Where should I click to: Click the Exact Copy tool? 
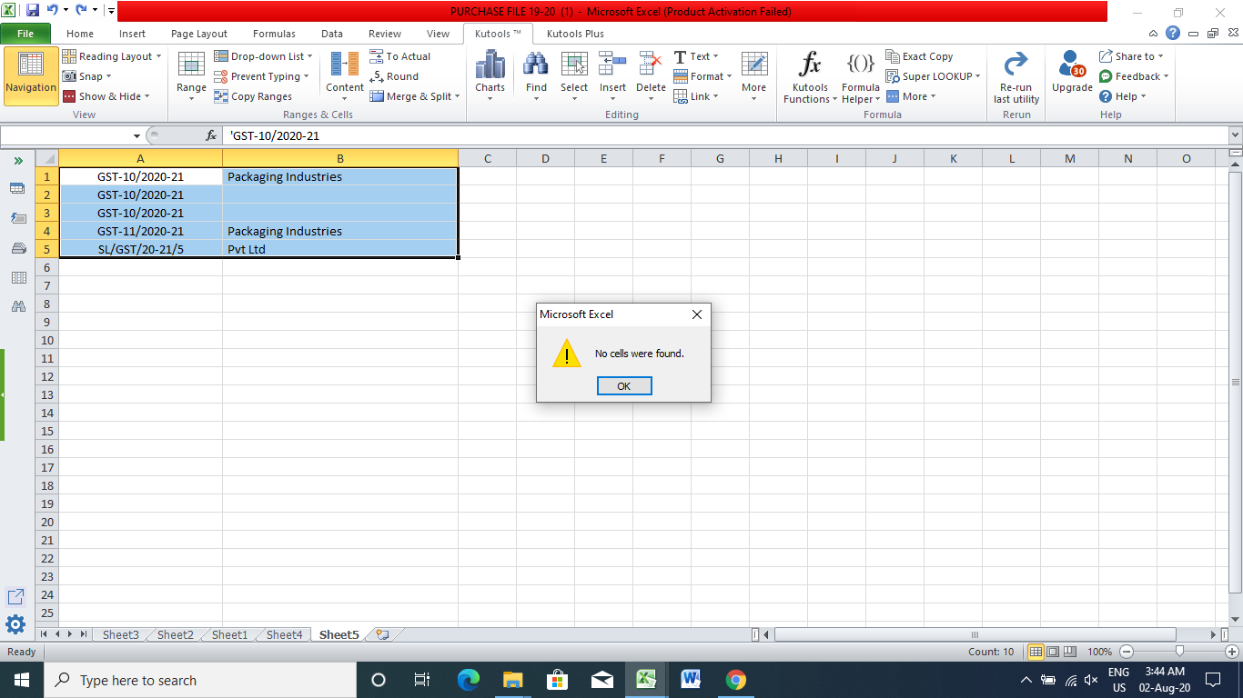tap(919, 56)
